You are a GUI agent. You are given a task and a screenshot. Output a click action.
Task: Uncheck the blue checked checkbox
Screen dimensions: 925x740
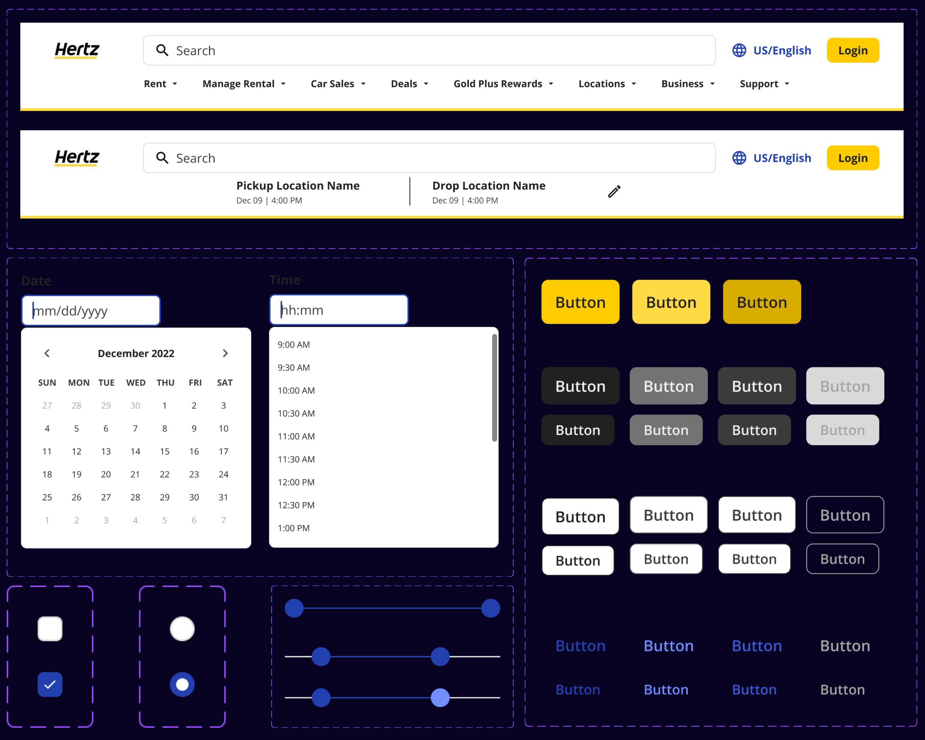[x=50, y=684]
